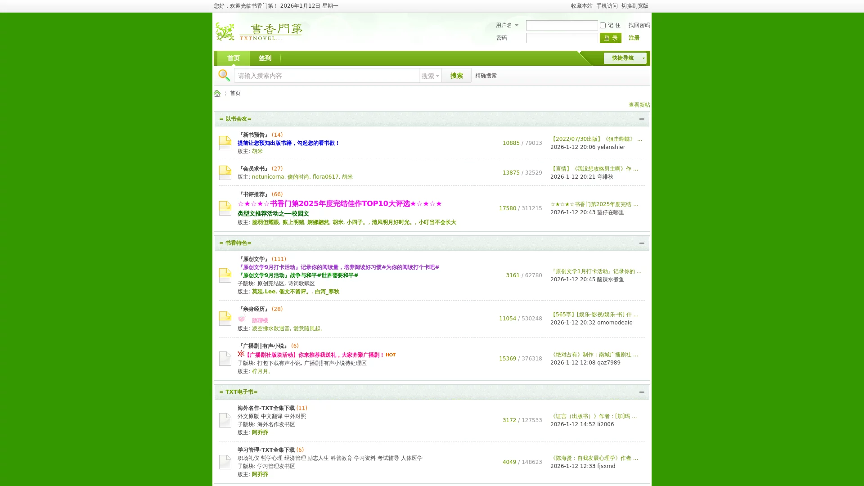Open the 快捷导航 dropdown
Screen dimensions: 864x486
(625, 58)
